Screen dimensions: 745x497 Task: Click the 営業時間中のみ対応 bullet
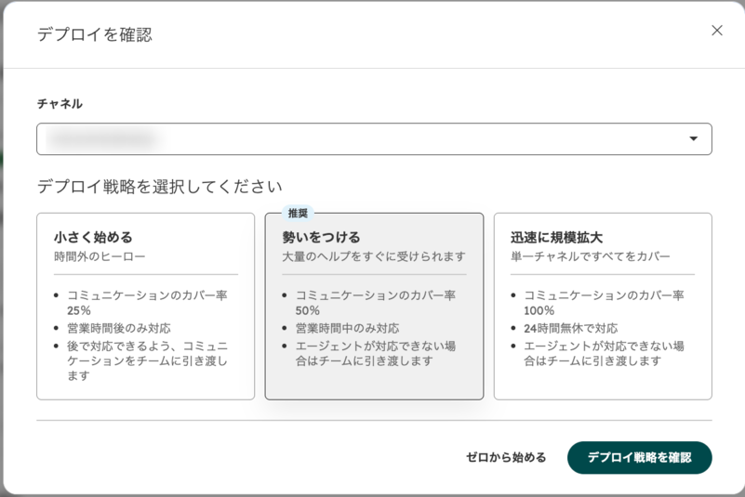point(347,328)
